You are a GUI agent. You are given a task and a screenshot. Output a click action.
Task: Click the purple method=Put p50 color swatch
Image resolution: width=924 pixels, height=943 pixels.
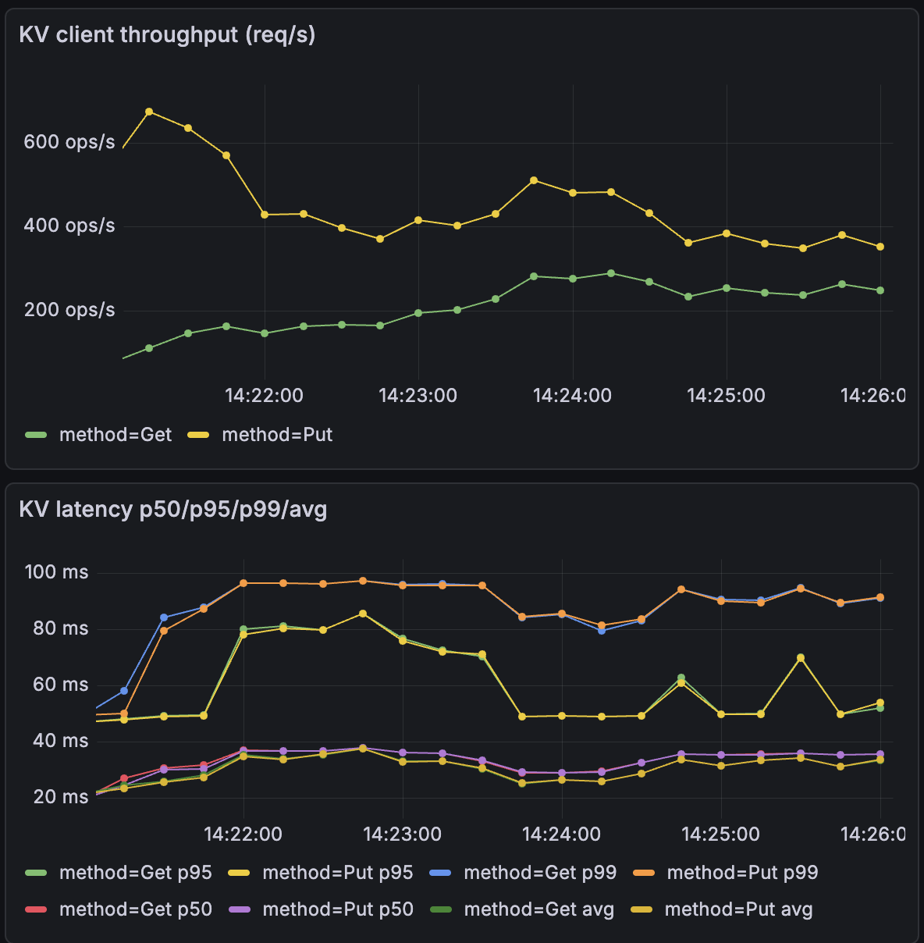[x=239, y=909]
